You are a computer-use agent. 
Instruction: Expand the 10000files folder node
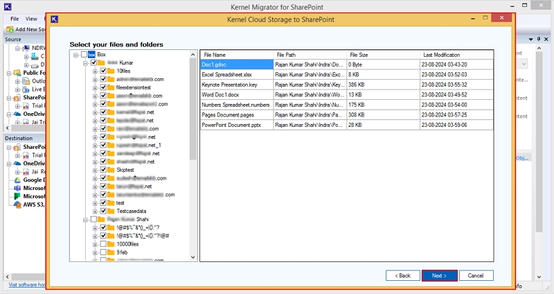(x=95, y=245)
